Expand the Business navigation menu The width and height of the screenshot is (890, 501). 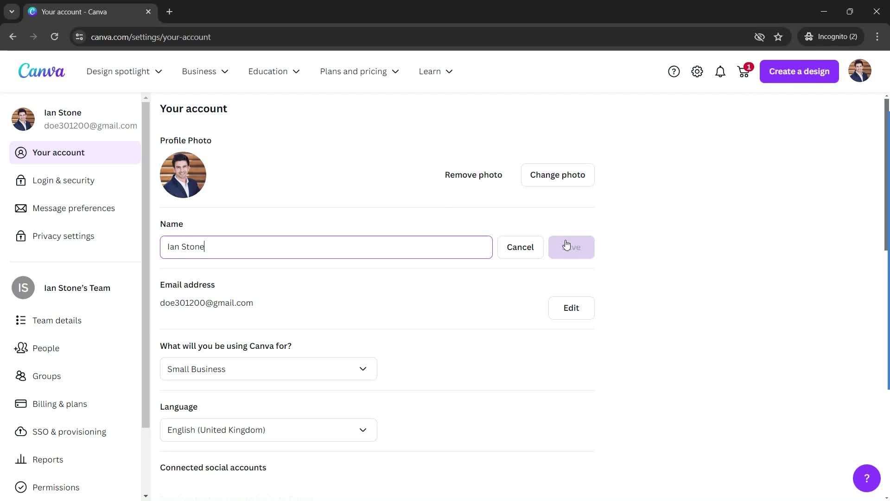(x=205, y=71)
